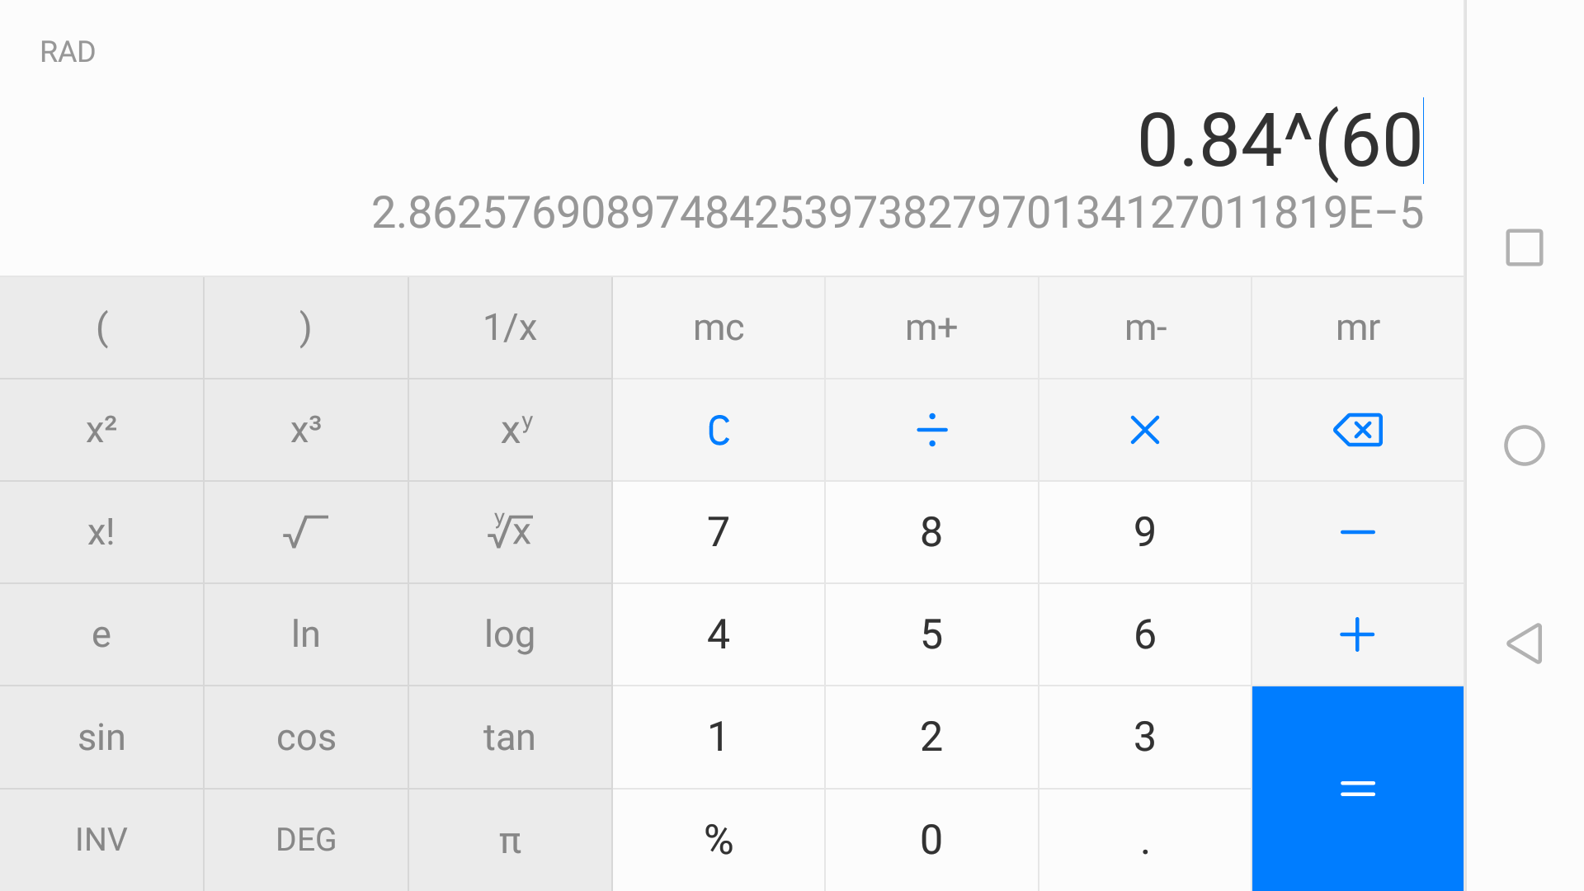Image resolution: width=1584 pixels, height=891 pixels.
Task: Tap the square root function
Action: 306,532
